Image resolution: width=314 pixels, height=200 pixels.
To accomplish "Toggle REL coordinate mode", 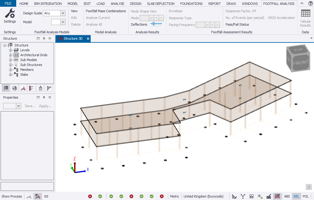I will pyautogui.click(x=296, y=196).
